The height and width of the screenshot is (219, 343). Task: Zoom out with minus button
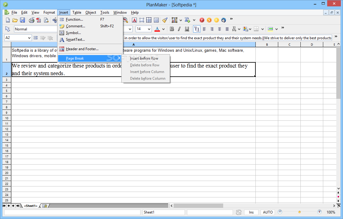point(280,212)
